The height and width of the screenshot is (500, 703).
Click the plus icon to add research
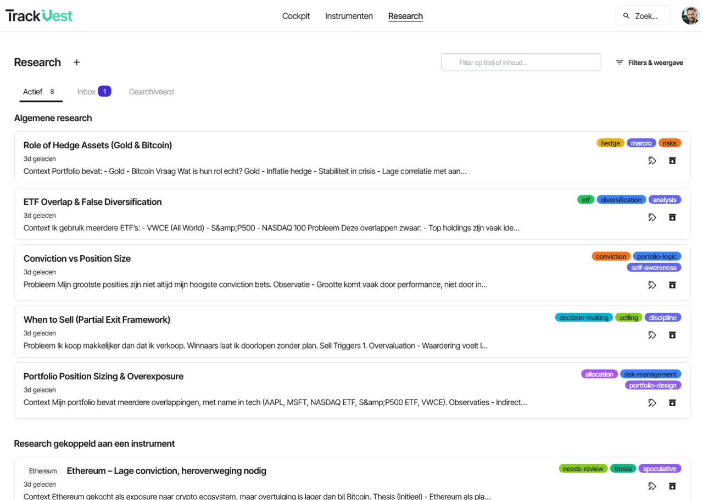[77, 63]
